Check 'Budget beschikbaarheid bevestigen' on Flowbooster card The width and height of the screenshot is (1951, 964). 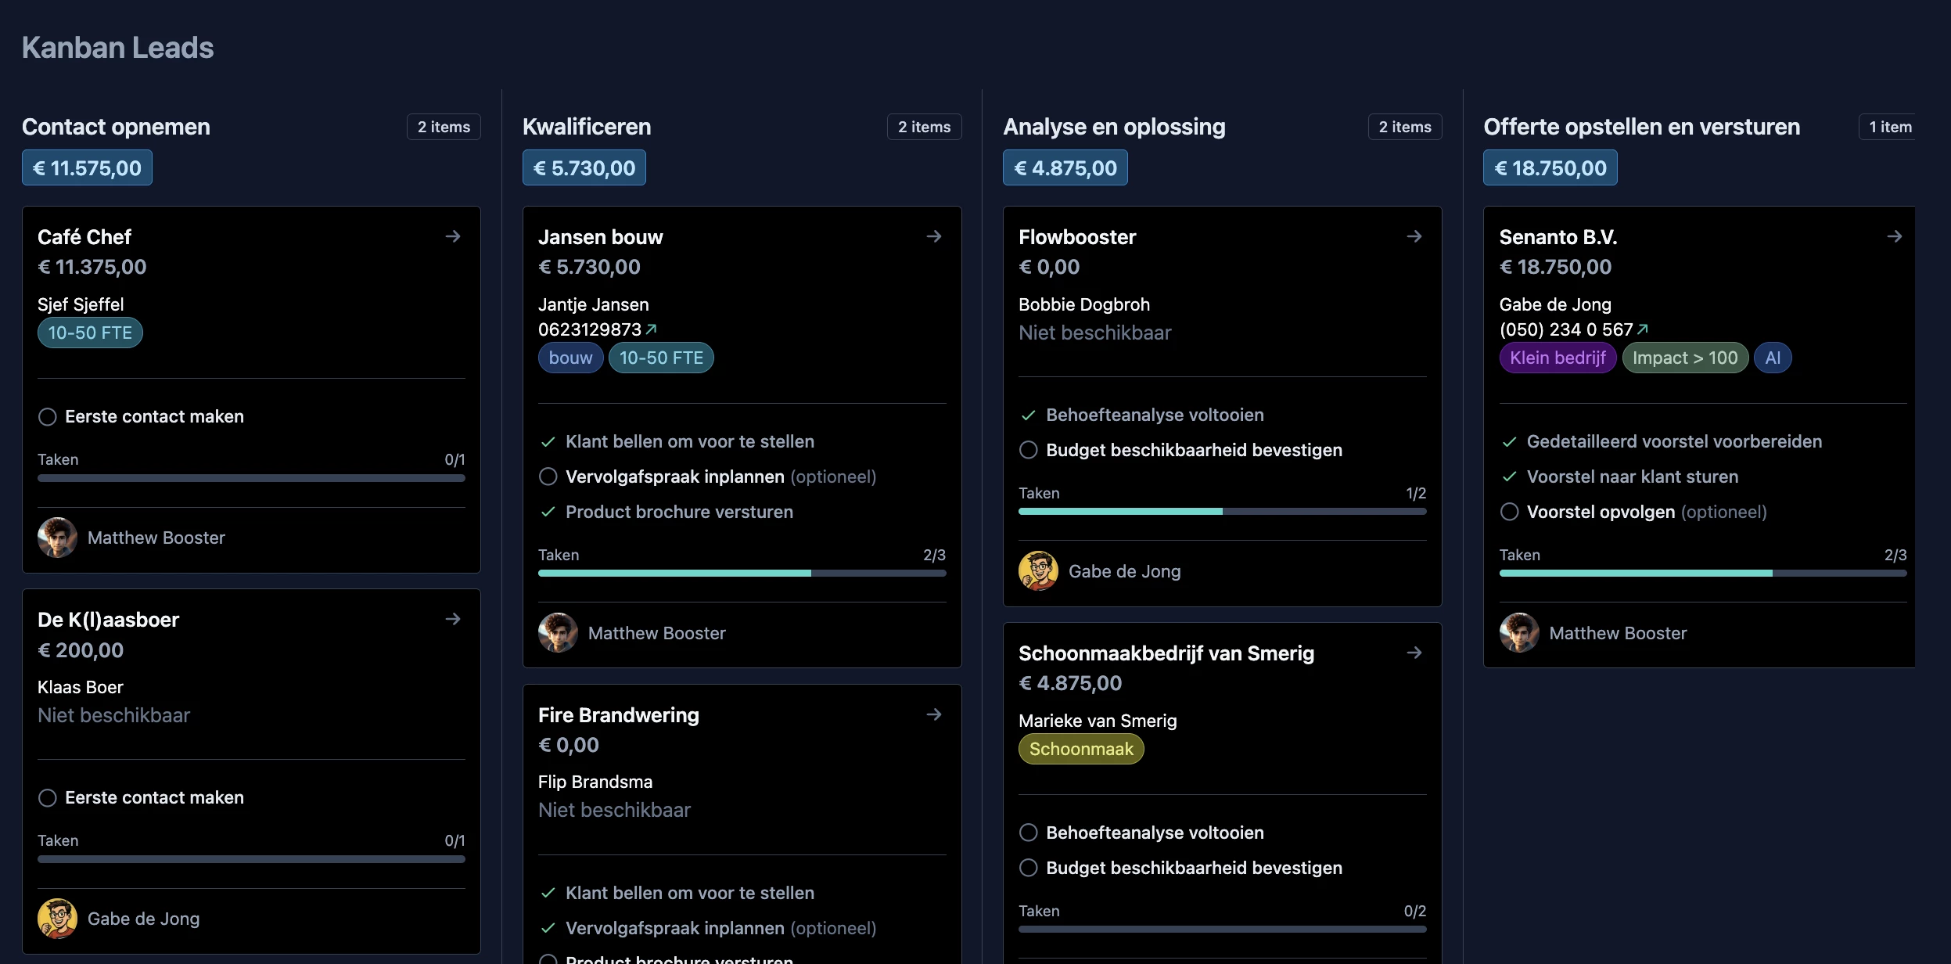point(1029,450)
